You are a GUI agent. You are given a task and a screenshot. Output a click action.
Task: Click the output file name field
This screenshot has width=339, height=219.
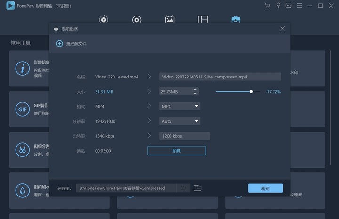(x=220, y=77)
